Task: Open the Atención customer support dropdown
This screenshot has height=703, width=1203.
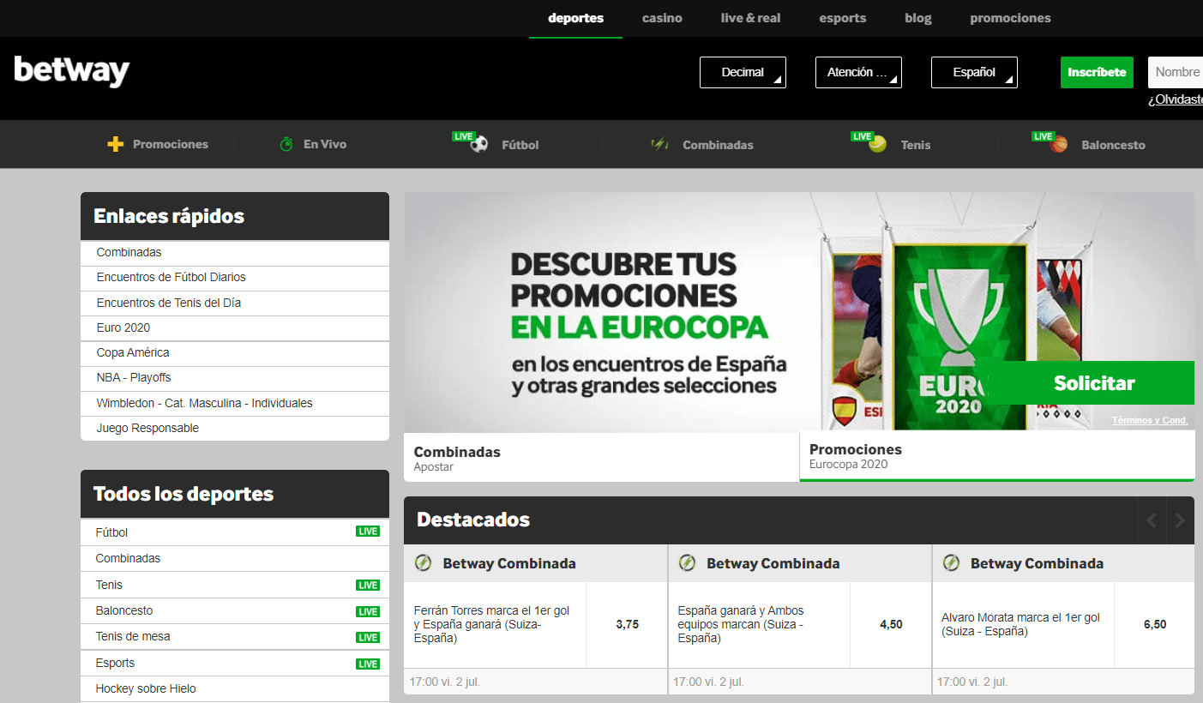Action: tap(858, 72)
